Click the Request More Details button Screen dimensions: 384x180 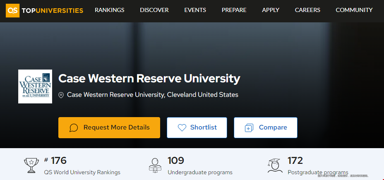point(109,127)
